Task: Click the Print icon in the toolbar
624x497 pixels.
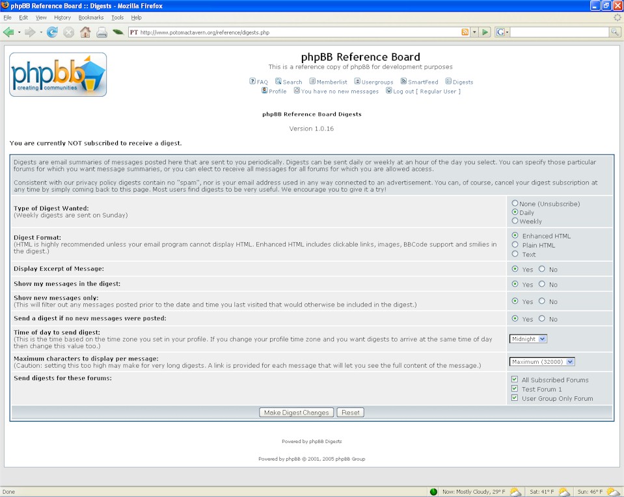Action: [102, 32]
